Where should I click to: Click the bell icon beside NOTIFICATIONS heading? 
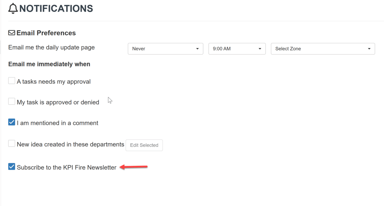click(x=13, y=9)
